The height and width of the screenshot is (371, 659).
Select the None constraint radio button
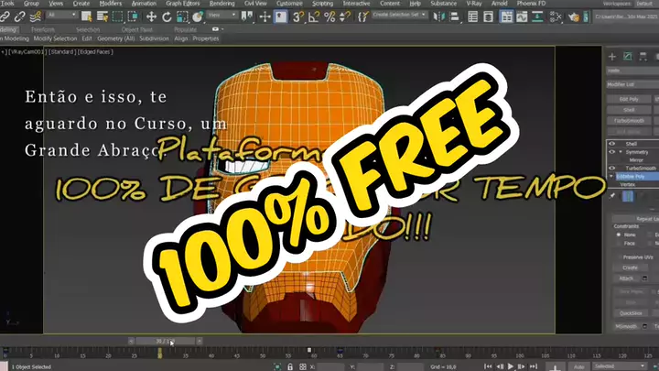617,234
